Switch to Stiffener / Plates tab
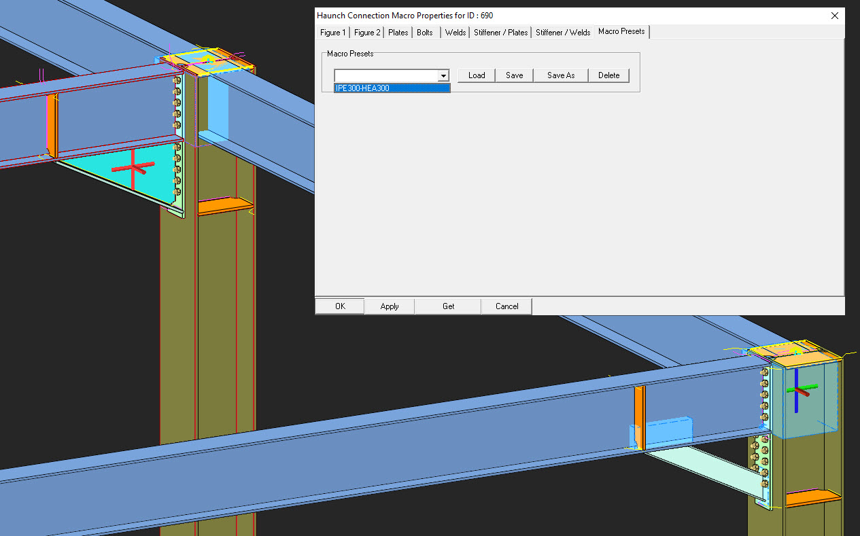 (x=500, y=33)
